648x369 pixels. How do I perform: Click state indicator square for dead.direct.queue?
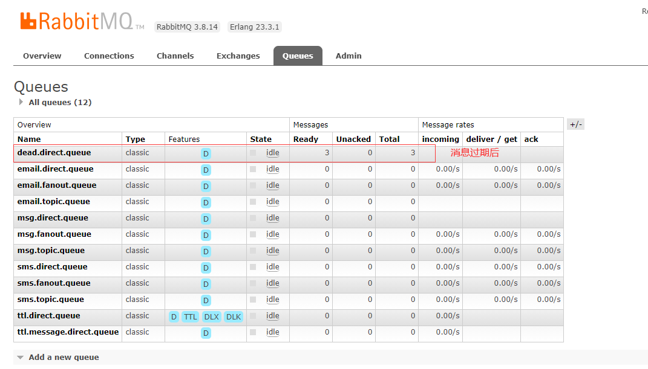point(253,153)
